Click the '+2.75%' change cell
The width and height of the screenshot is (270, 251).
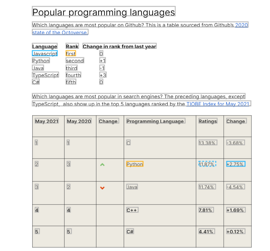[x=236, y=164]
